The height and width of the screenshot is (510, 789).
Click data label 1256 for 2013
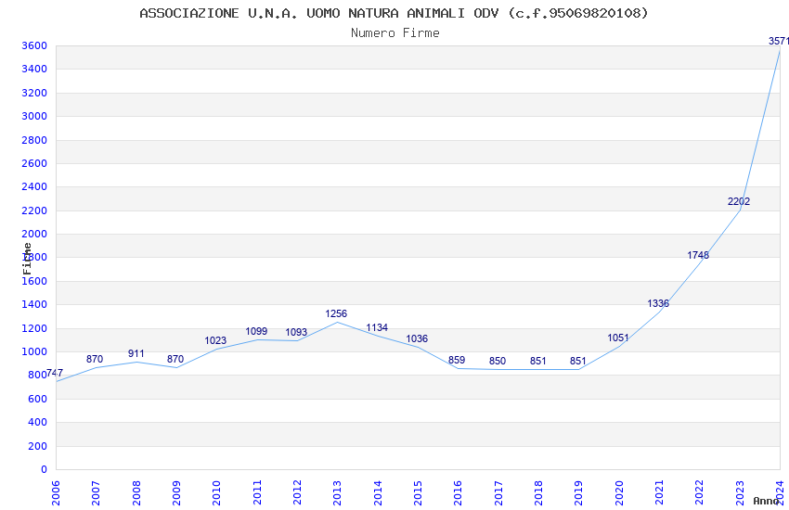click(x=336, y=313)
